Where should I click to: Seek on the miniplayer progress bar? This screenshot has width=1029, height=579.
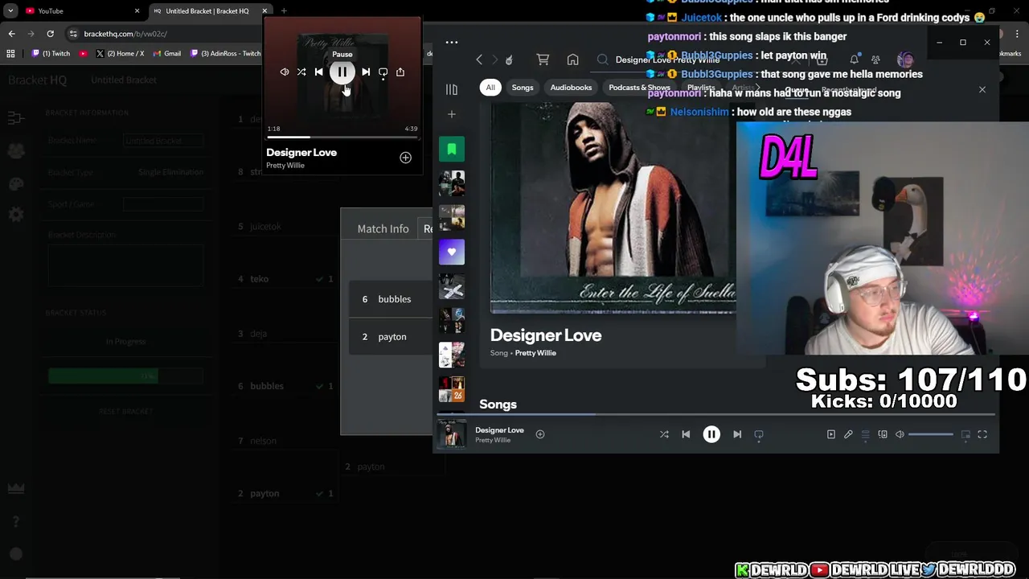[342, 138]
